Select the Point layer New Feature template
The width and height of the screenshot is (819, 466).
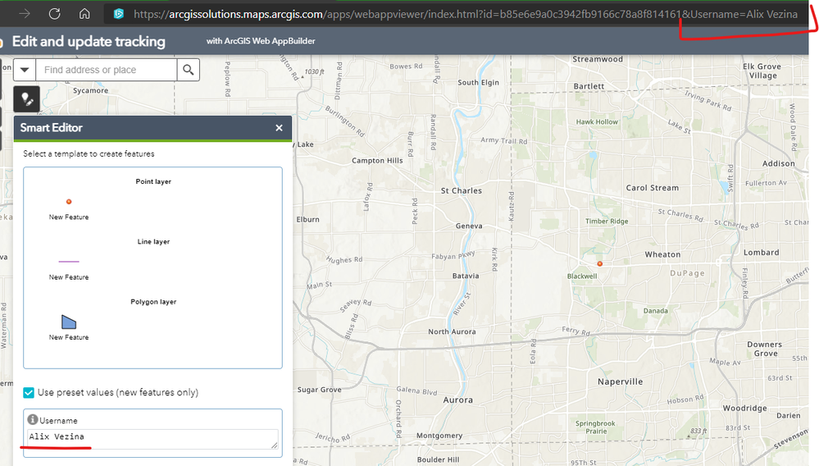[x=69, y=209]
